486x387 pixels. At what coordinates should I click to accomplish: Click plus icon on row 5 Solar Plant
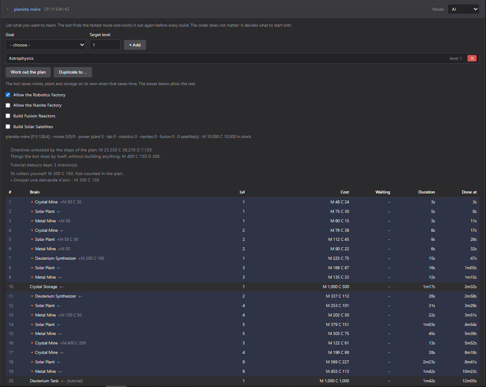pyautogui.click(x=32, y=240)
